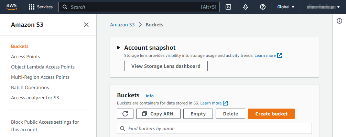
Task: Close the Amazon S3 navigation panel
Action: tap(86, 25)
